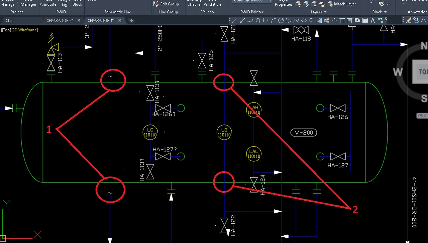Viewport: 428px width, 243px height.
Task: Select the Revision Cloud tool
Action: (x=289, y=20)
